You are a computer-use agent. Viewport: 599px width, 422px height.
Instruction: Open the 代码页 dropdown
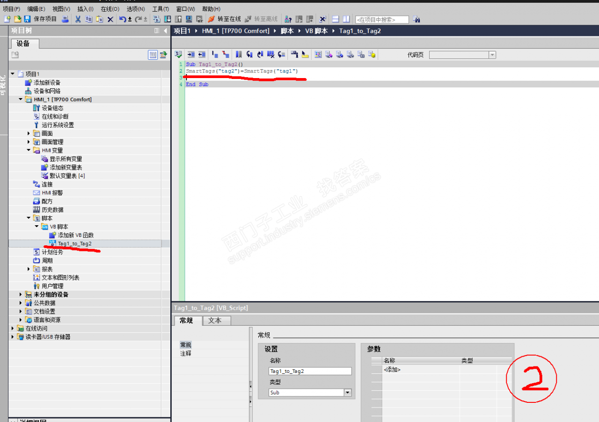[x=492, y=55]
